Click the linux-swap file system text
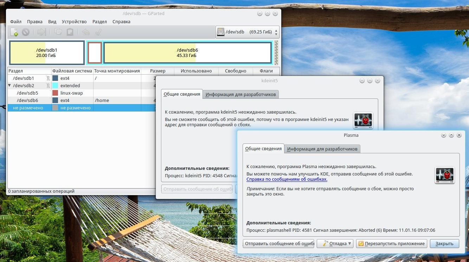The width and height of the screenshot is (469, 262). tap(72, 93)
